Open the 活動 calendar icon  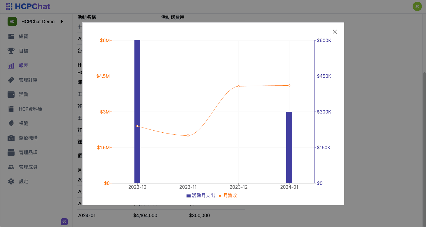click(x=11, y=94)
